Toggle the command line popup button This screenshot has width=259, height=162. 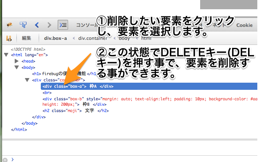click(x=63, y=25)
